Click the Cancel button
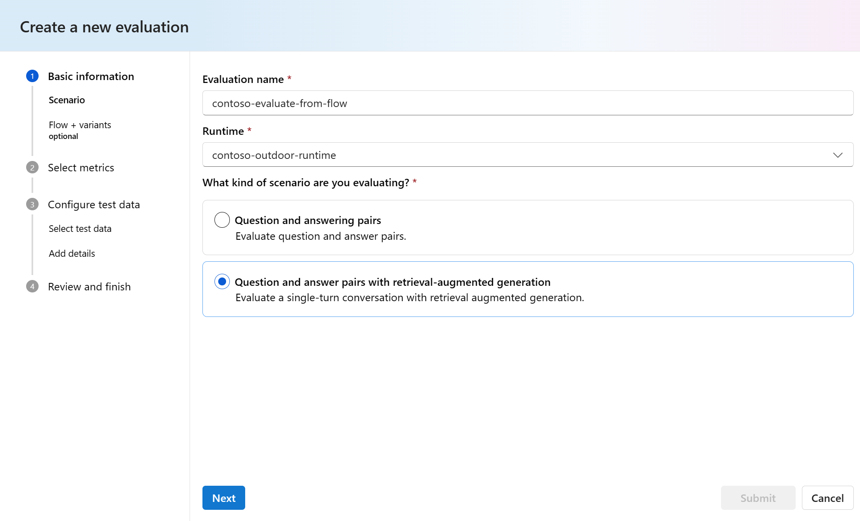Image resolution: width=860 pixels, height=521 pixels. click(x=827, y=498)
